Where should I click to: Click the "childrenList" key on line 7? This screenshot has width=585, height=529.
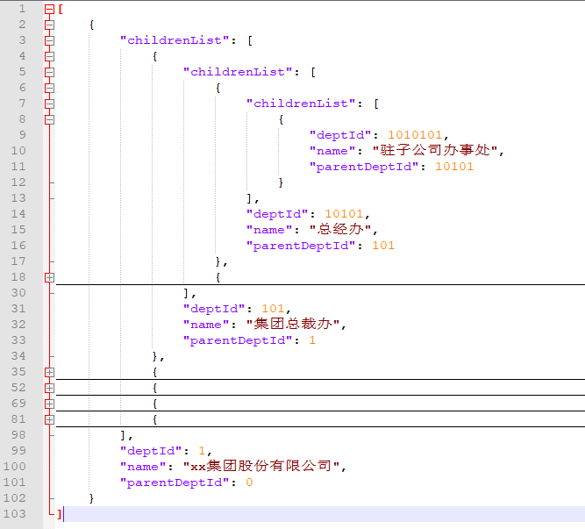click(x=301, y=104)
